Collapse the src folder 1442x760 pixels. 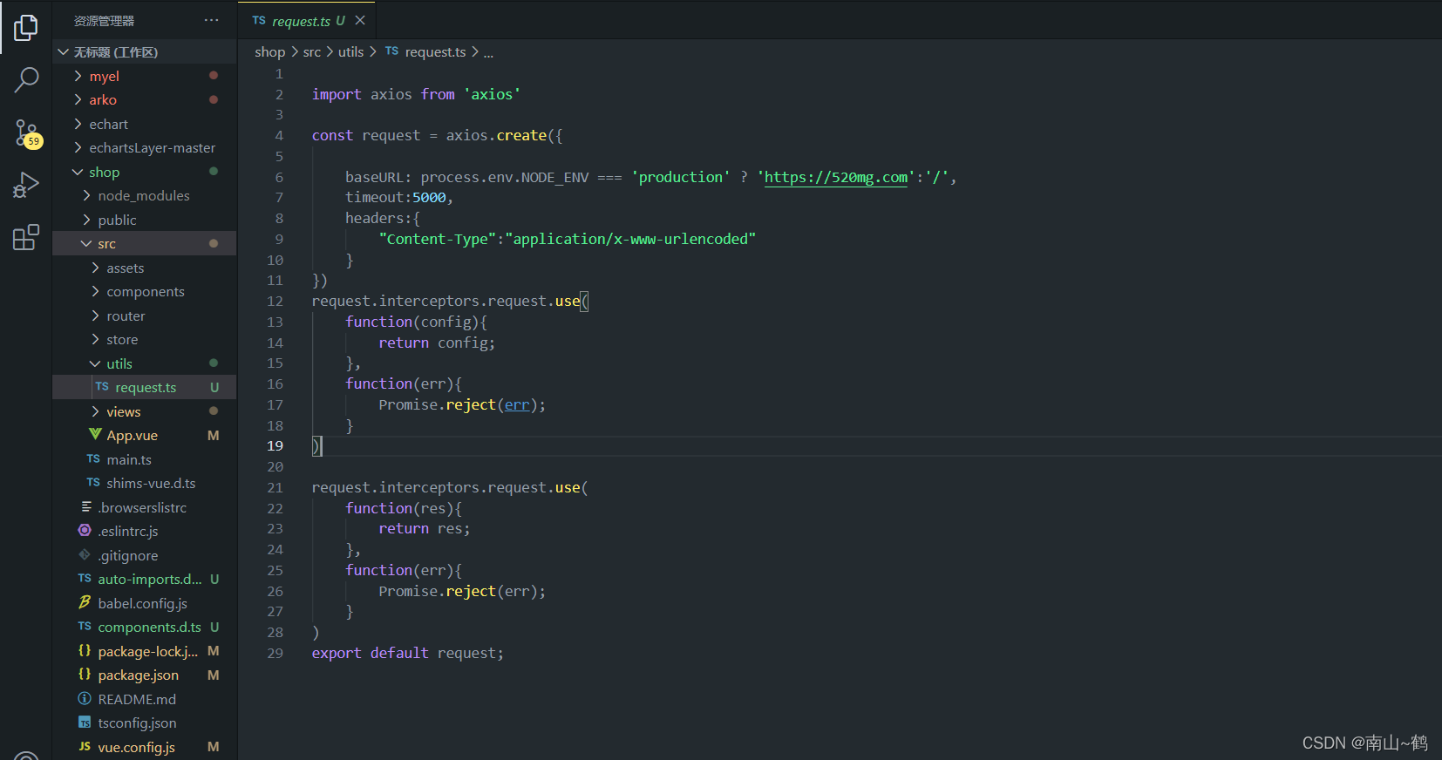click(86, 243)
